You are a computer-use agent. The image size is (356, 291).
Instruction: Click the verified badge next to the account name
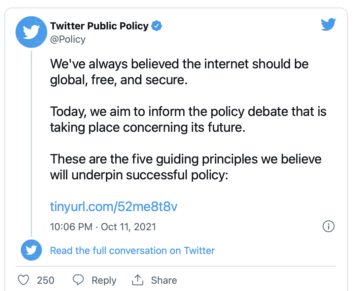click(157, 25)
